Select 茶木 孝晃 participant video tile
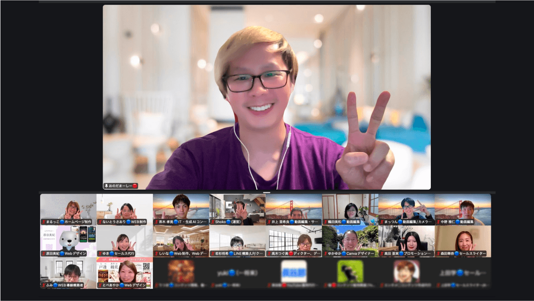 click(181, 207)
